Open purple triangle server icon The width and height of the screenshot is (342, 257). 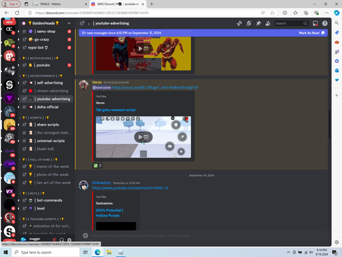[x=10, y=98]
